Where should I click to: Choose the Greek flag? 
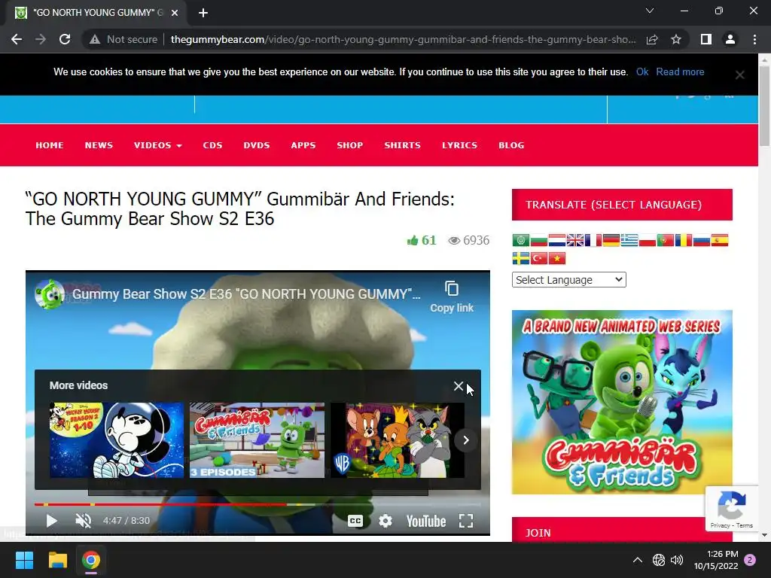[x=629, y=240]
